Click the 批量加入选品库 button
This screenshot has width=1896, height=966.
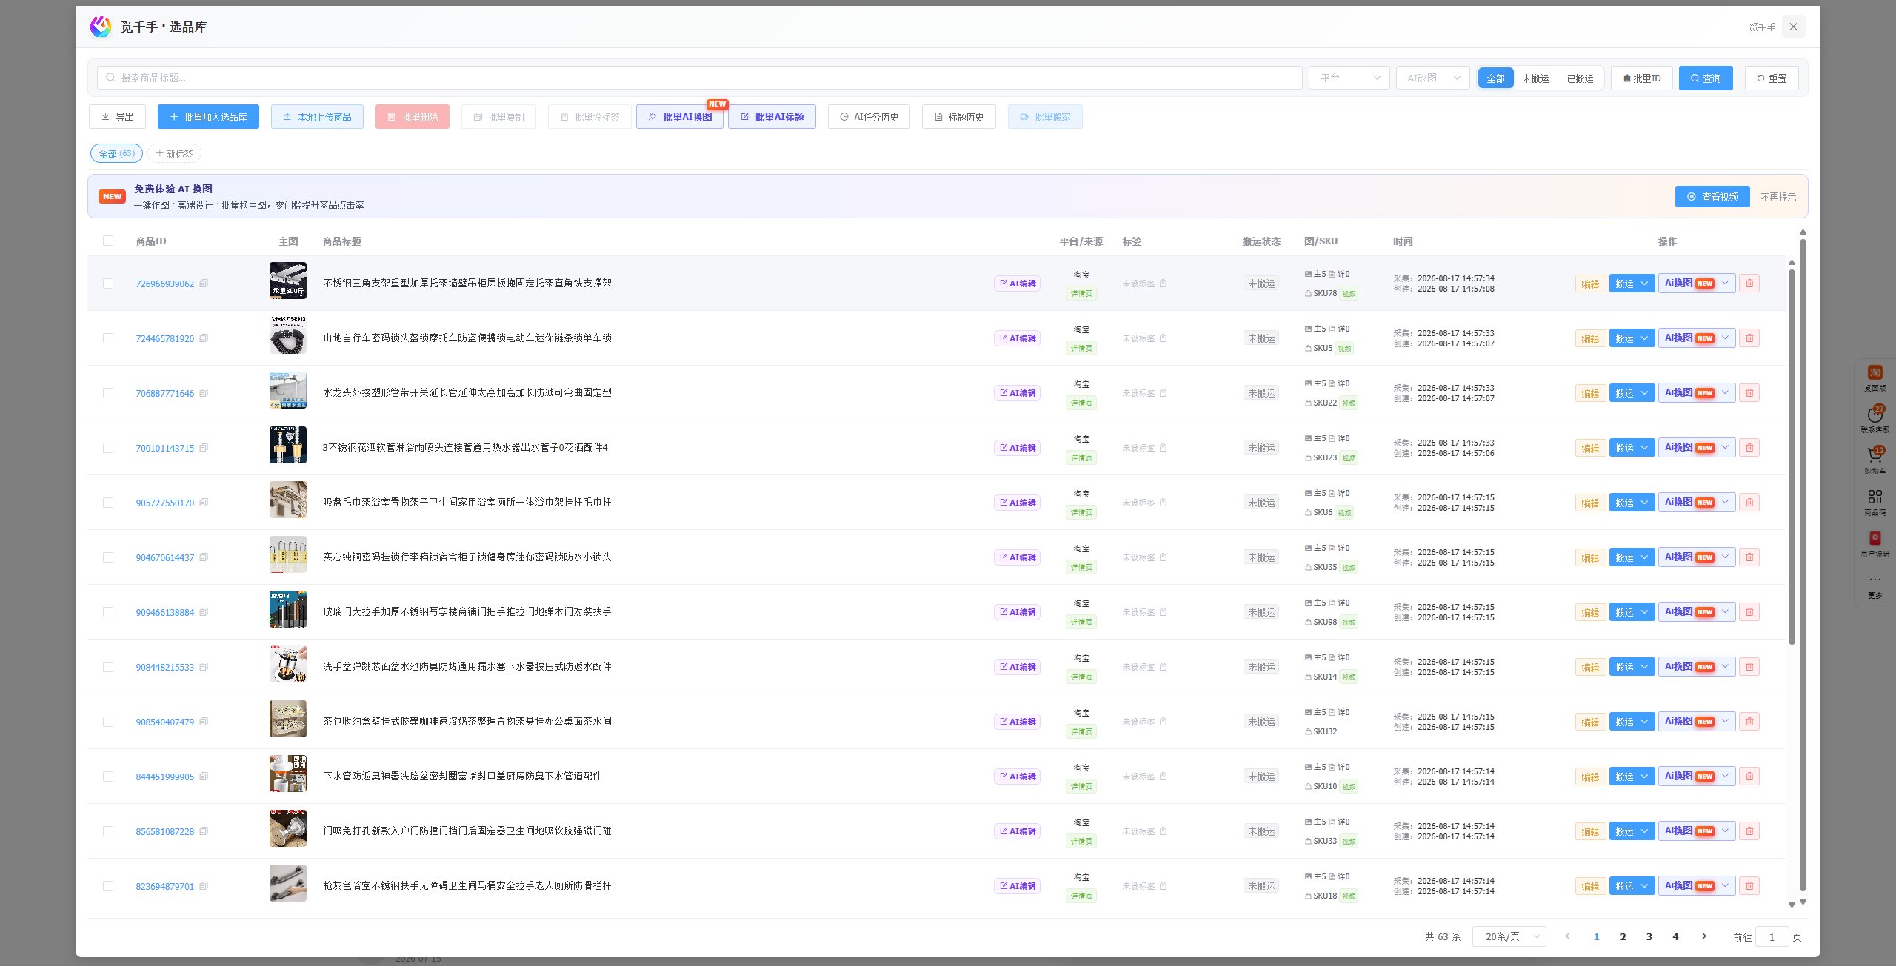[x=208, y=117]
